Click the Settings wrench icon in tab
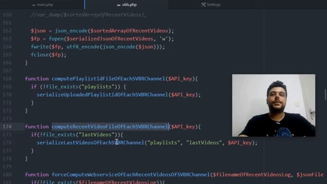Image resolution: width=327 pixels, height=184 pixels. point(203,5)
